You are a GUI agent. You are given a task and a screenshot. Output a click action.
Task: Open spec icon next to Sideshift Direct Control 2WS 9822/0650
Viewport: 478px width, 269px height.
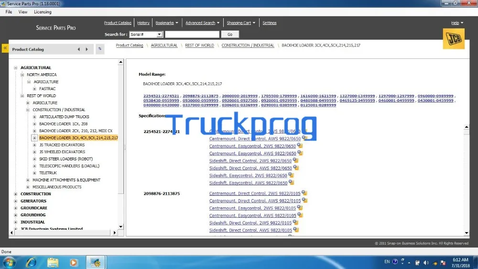point(295,160)
